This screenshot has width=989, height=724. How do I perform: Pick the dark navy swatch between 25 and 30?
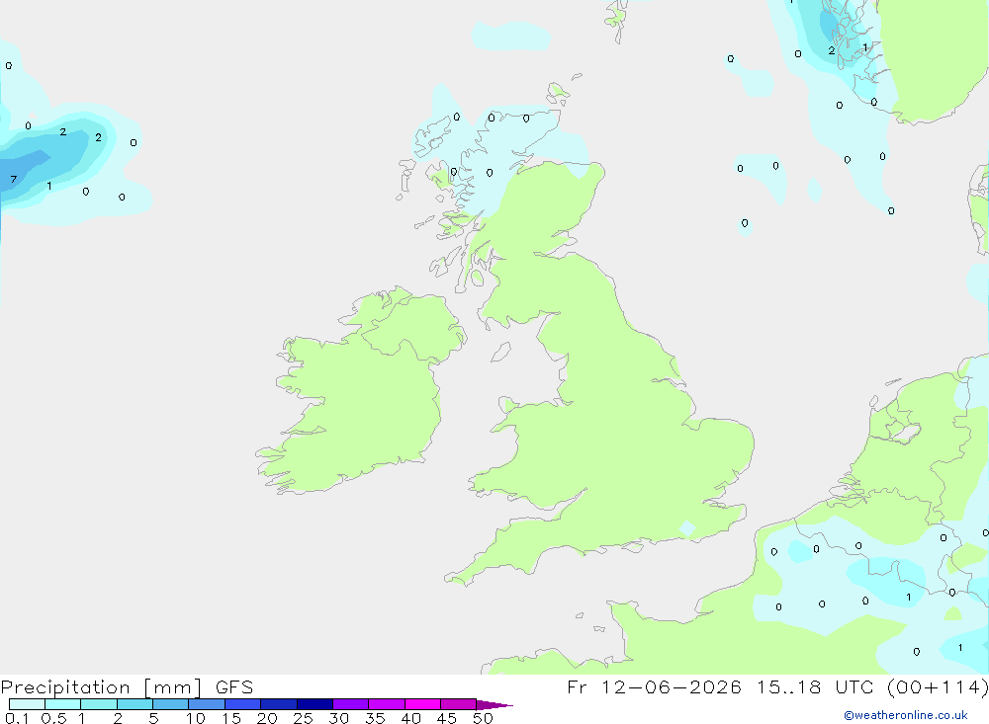pos(315,704)
